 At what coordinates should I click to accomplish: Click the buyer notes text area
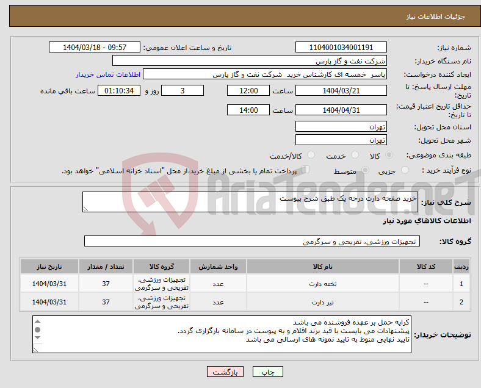coord(222,334)
